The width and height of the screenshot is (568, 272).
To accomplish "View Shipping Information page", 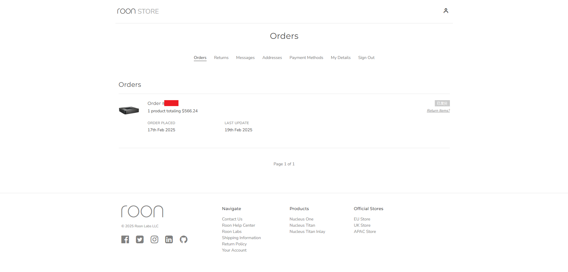I will (x=242, y=238).
